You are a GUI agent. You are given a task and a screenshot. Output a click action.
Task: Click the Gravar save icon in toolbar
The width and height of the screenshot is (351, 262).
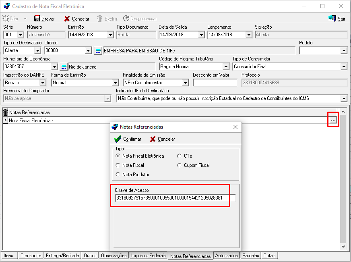tap(37, 19)
